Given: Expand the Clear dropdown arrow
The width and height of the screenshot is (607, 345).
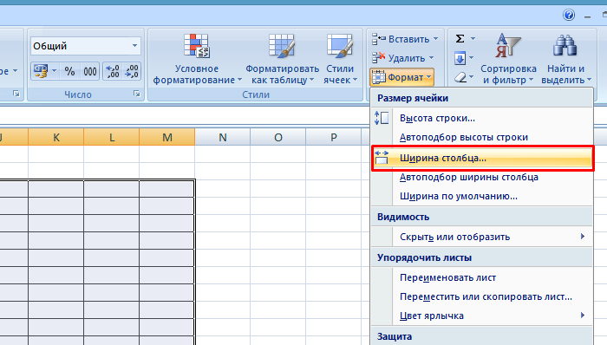Looking at the screenshot, I should [x=471, y=77].
